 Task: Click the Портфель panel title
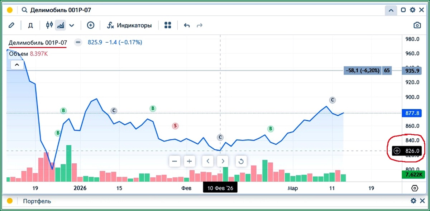tap(37, 201)
